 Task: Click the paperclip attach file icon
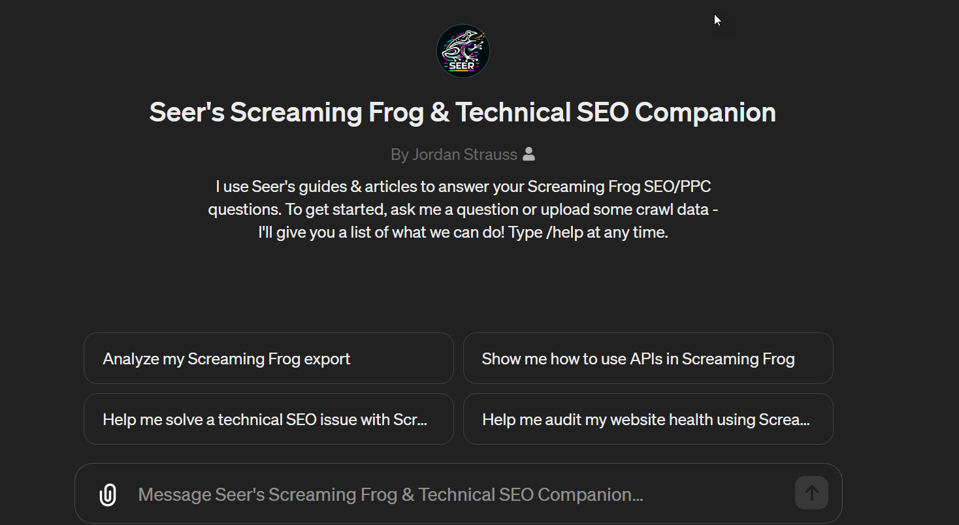[108, 494]
